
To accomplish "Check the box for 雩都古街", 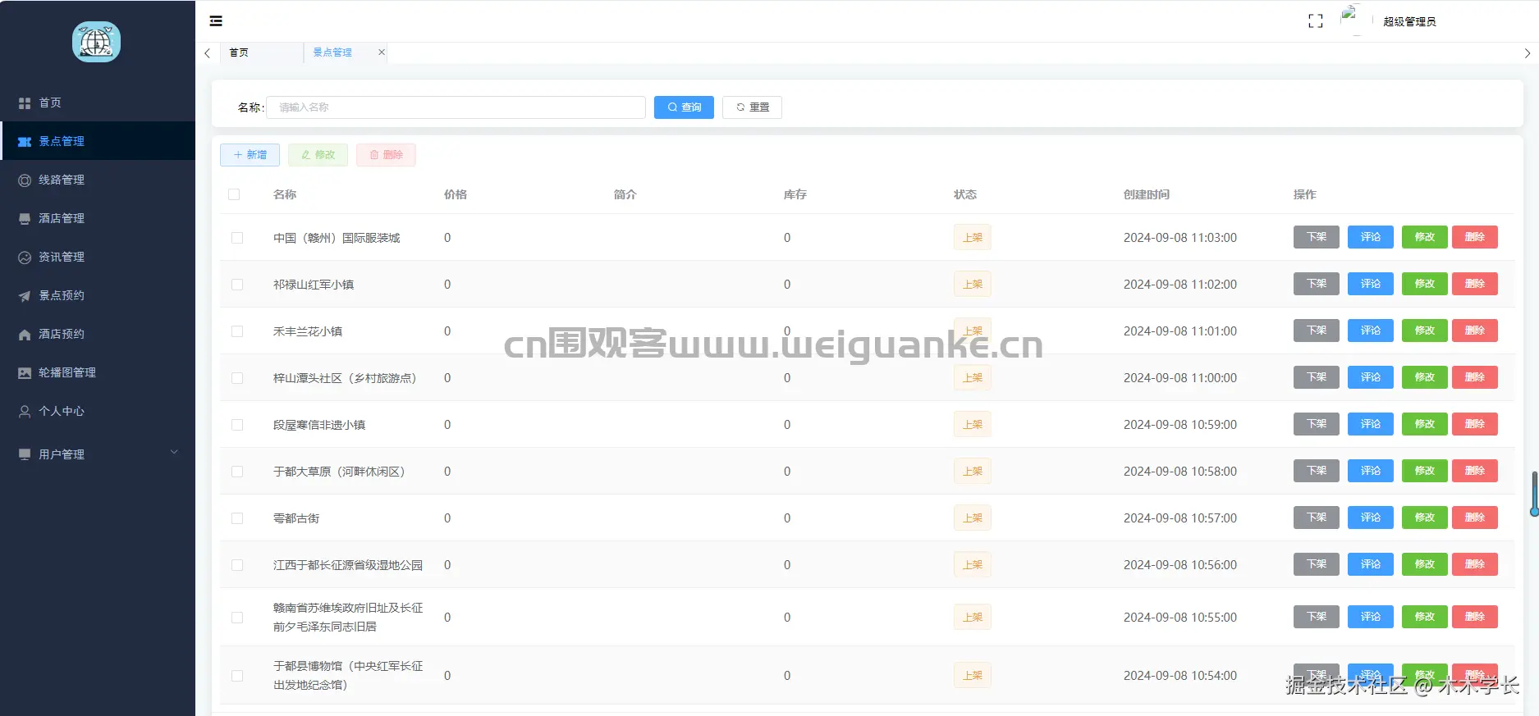I will 237,518.
